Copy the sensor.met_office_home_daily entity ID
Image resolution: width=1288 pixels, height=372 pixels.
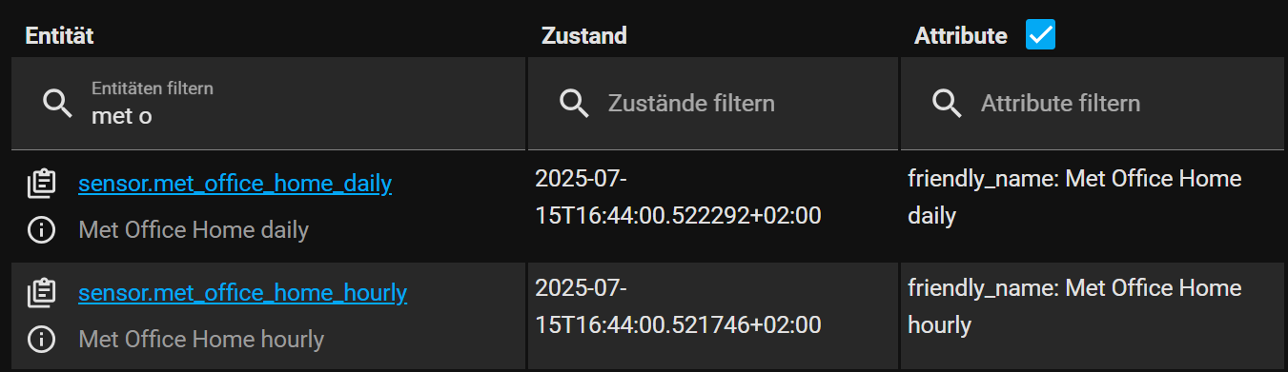[x=41, y=184]
